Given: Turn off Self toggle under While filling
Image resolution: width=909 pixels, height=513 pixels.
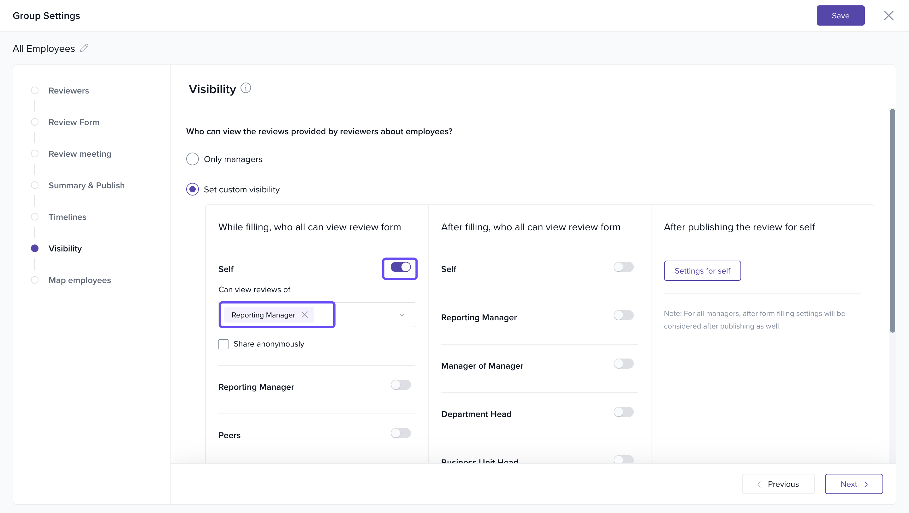Looking at the screenshot, I should [400, 267].
